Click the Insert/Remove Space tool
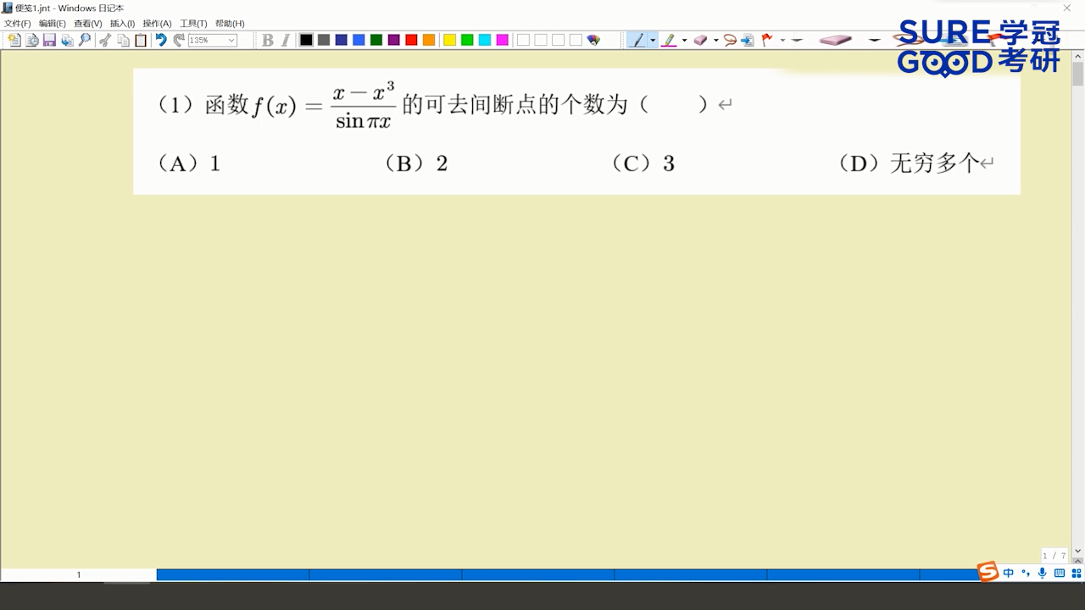 748,40
